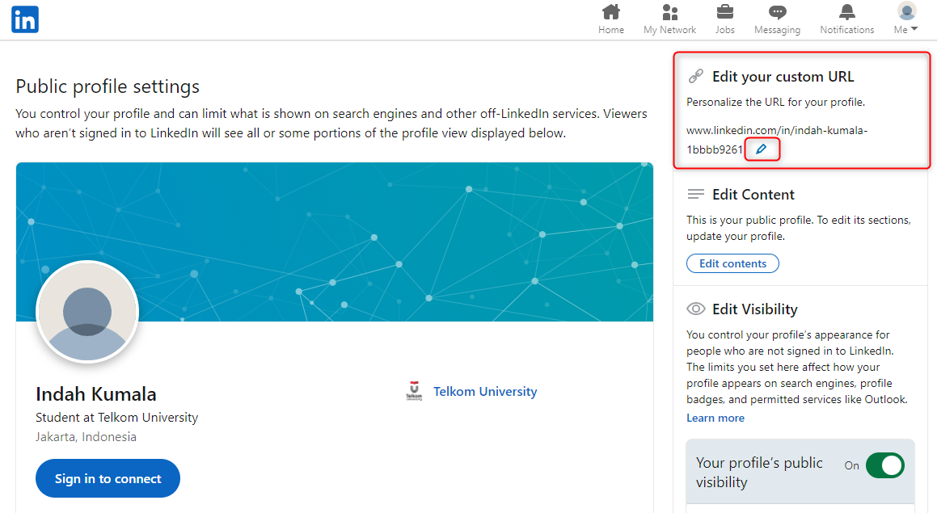The image size is (937, 513).
Task: Open Learn more link under Edit Visibility
Action: coord(715,418)
